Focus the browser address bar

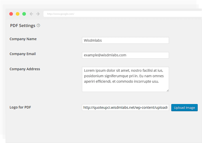coord(117,14)
